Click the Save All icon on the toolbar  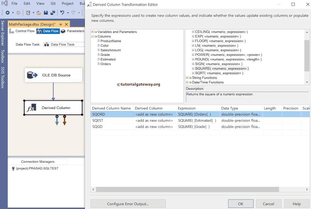point(52,12)
